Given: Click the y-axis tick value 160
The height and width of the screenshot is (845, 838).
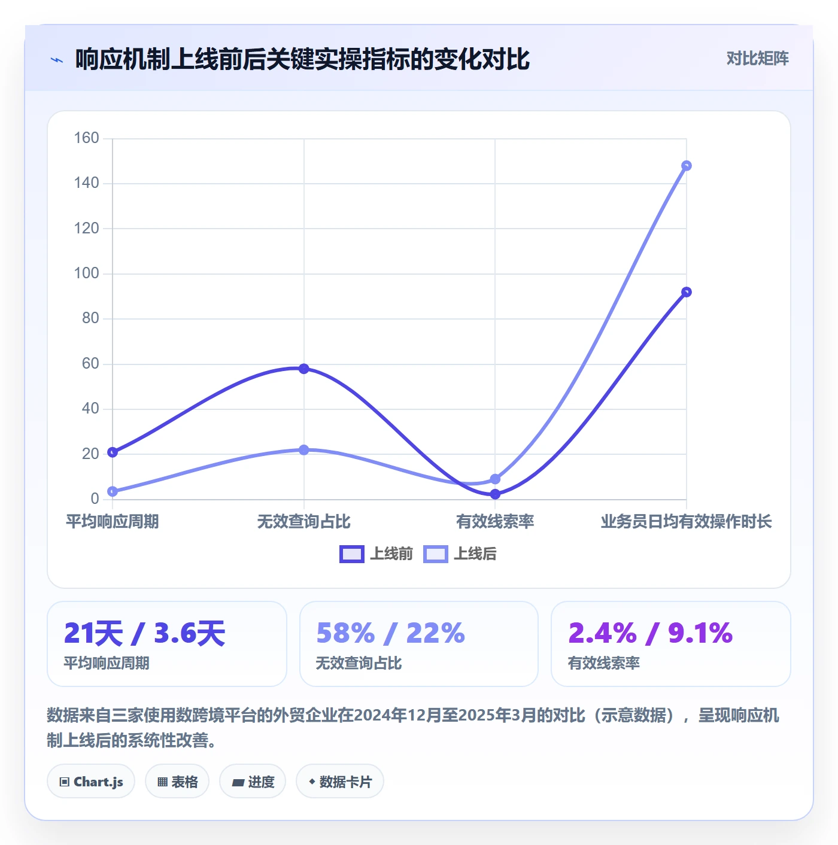Looking at the screenshot, I should (x=86, y=138).
